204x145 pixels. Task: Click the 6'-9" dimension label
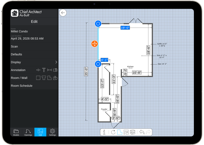(115, 112)
